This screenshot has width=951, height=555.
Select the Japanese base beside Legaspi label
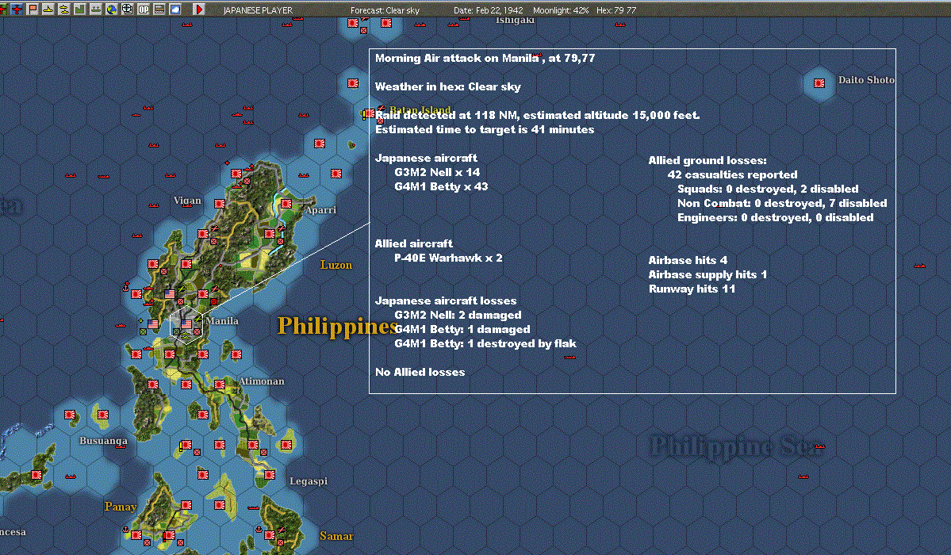click(x=270, y=474)
